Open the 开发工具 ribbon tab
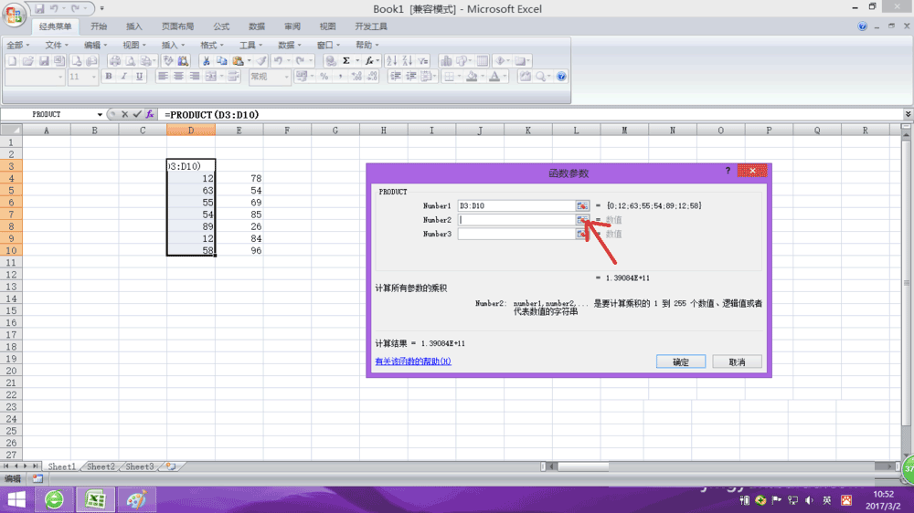The width and height of the screenshot is (914, 513). pyautogui.click(x=371, y=26)
